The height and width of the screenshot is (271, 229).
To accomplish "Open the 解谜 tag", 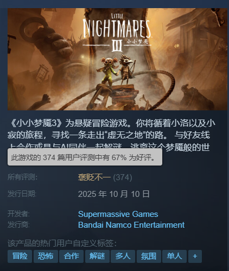I will [x=97, y=256].
